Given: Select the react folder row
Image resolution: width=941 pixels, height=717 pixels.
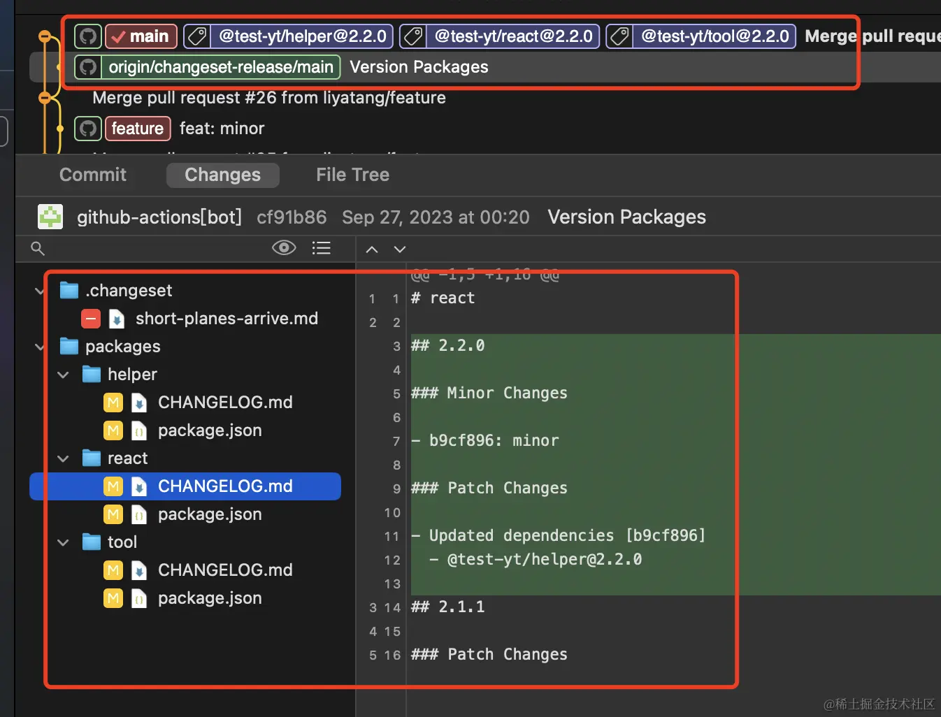Looking at the screenshot, I should pyautogui.click(x=185, y=458).
